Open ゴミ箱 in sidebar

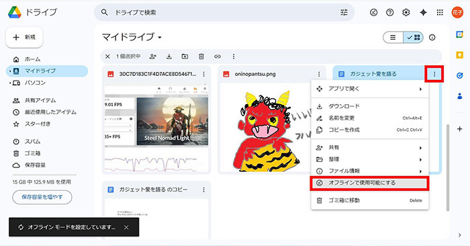[47, 153]
